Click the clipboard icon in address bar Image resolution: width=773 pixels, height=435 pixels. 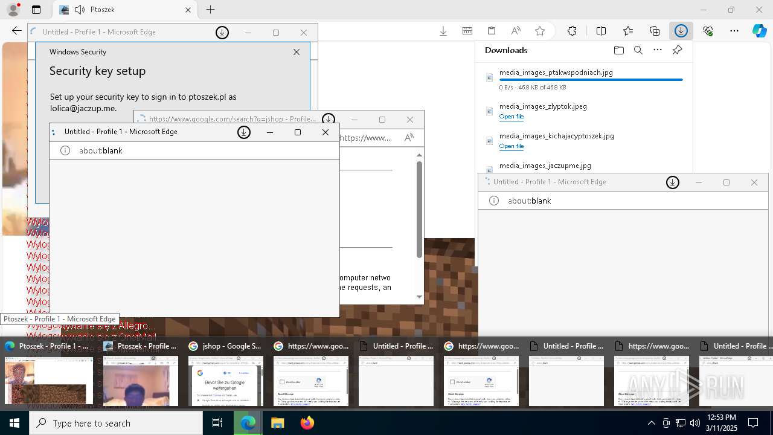[x=492, y=31]
